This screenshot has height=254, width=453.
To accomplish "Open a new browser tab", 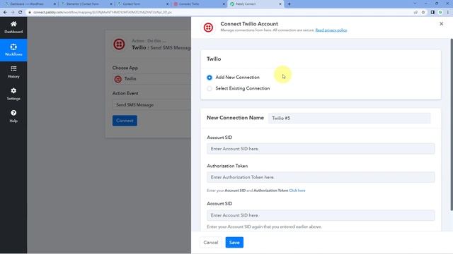I will pyautogui.click(x=289, y=4).
